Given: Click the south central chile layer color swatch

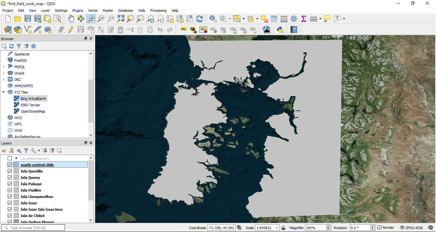Looking at the screenshot, I should pos(16,165).
